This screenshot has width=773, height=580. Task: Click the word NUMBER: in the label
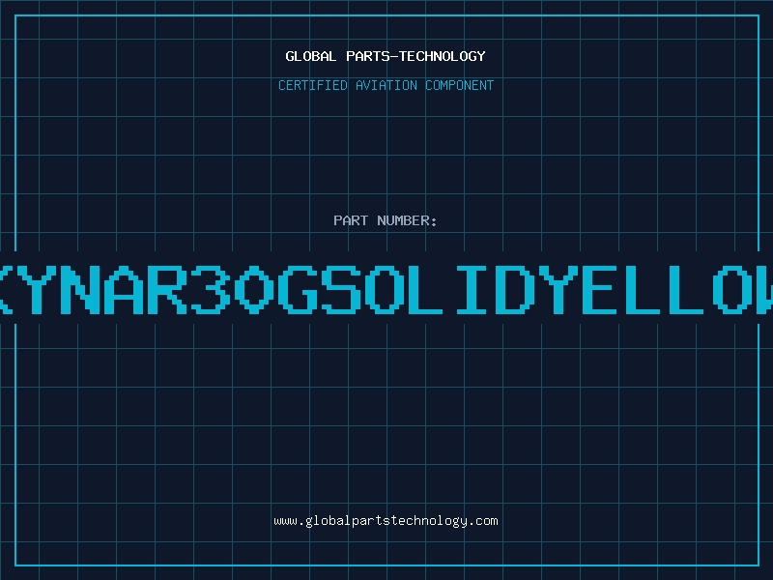pyautogui.click(x=407, y=220)
